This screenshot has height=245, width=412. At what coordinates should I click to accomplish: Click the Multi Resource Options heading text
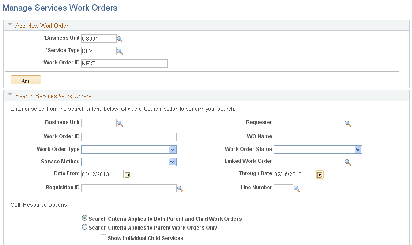click(x=38, y=204)
